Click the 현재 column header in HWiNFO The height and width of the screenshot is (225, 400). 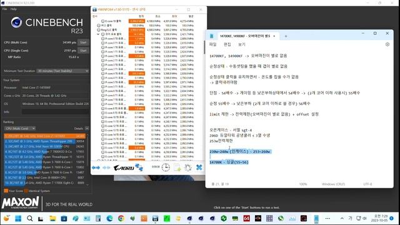click(x=141, y=16)
